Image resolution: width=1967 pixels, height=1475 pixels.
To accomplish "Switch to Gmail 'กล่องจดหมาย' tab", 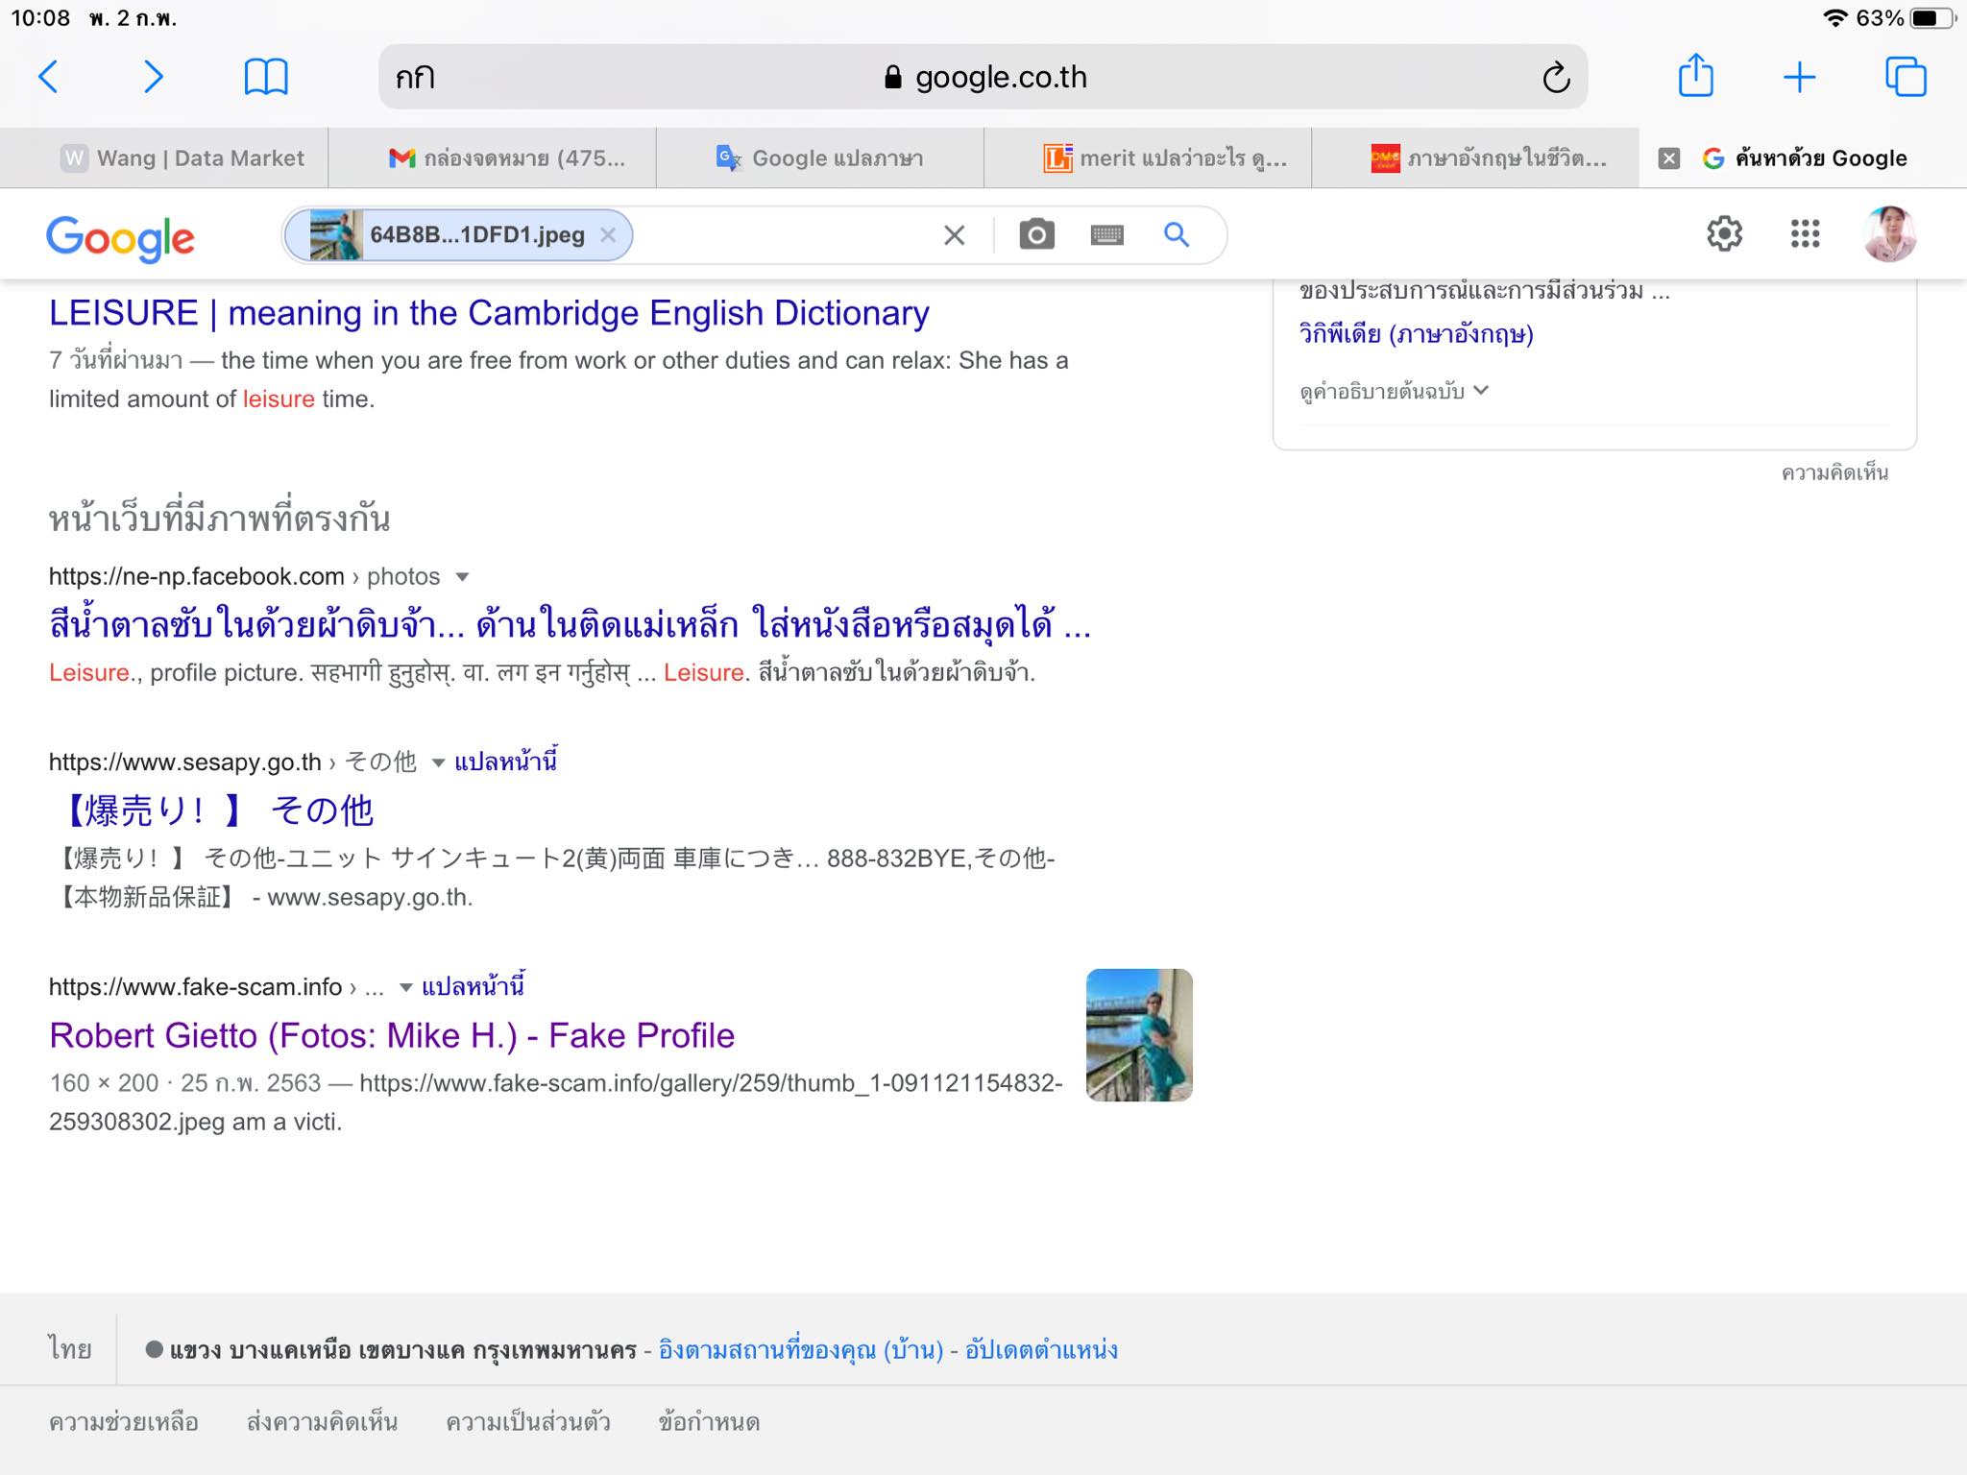I will 493,158.
